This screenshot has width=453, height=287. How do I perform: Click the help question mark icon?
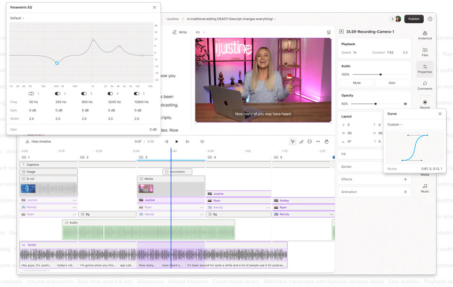click(430, 19)
